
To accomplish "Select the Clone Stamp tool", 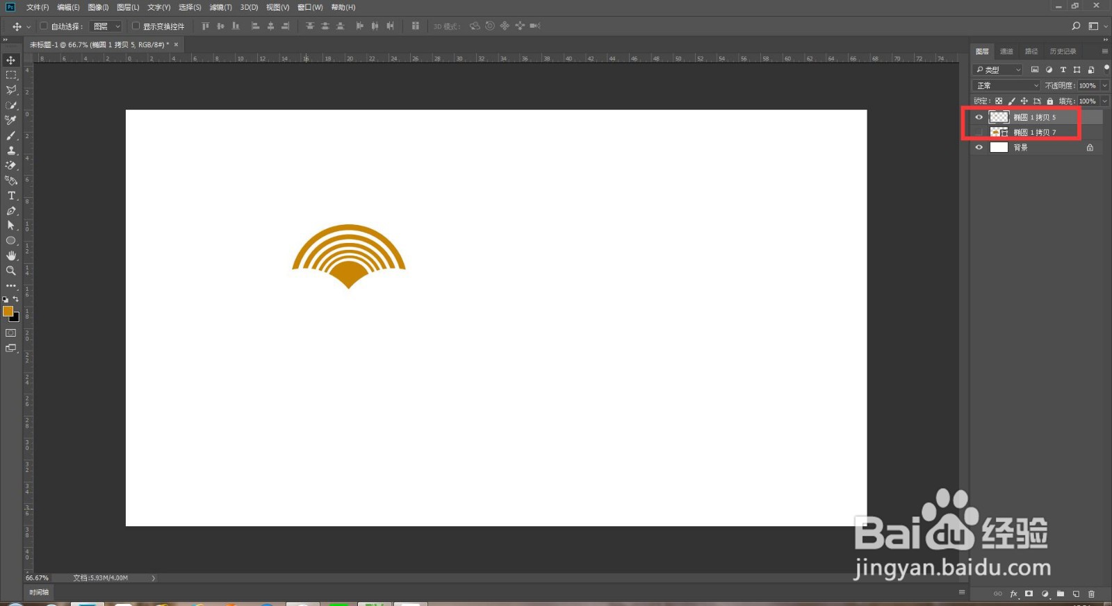I will [11, 151].
